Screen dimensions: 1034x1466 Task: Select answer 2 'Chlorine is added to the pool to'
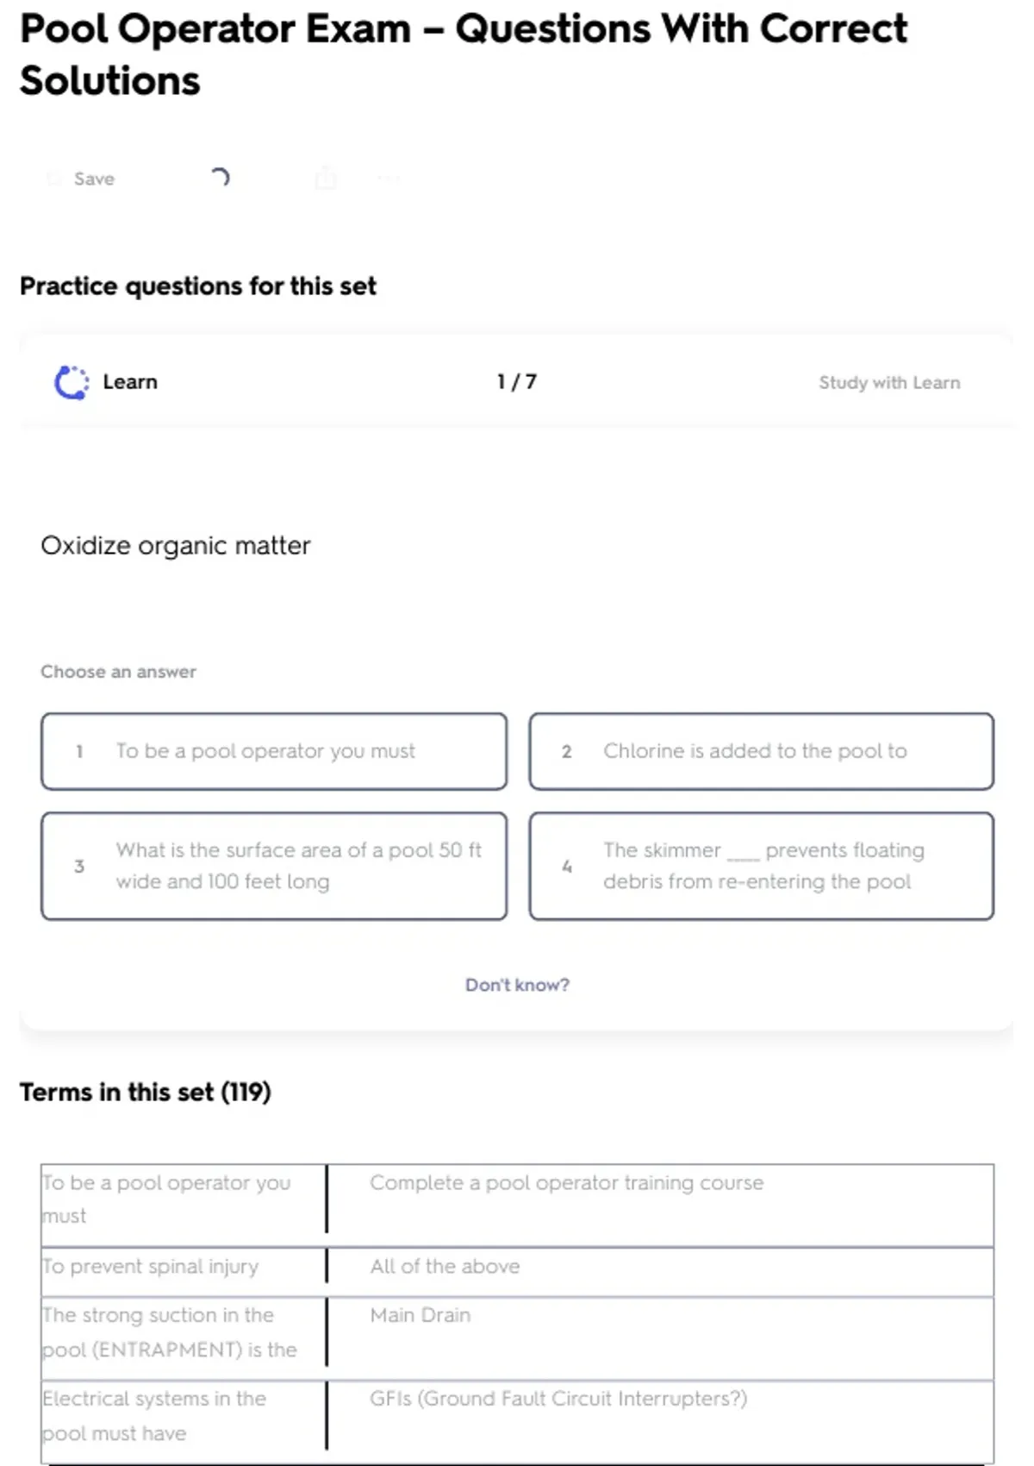click(x=761, y=751)
